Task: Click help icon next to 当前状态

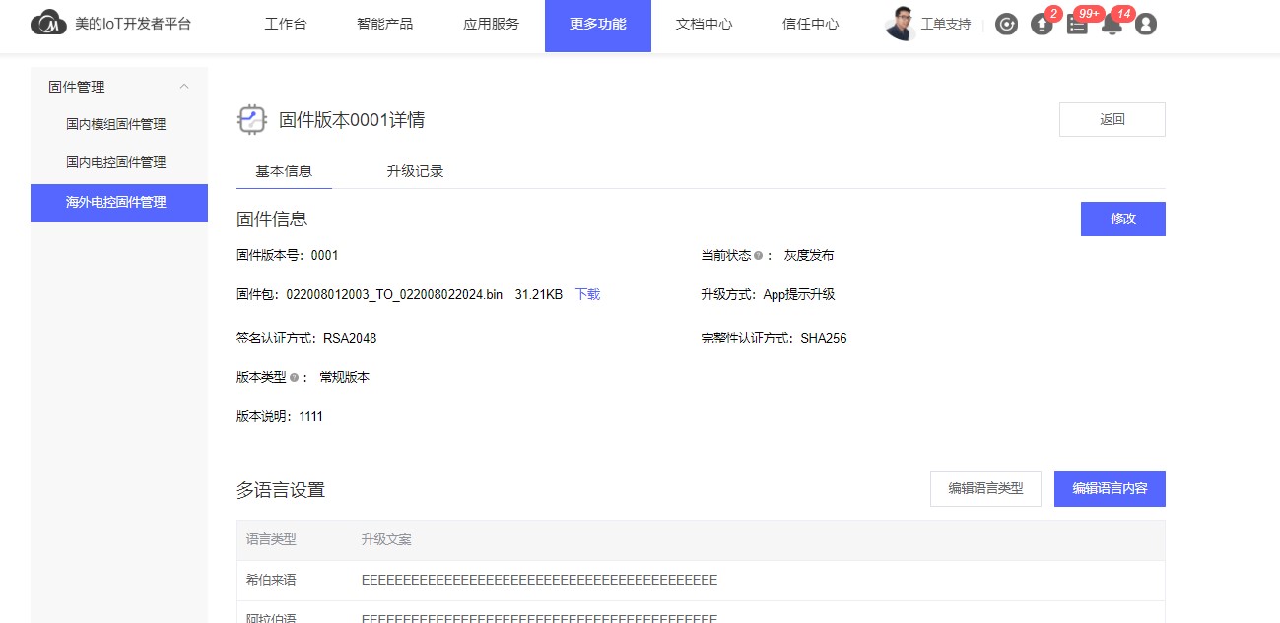Action: pos(759,255)
